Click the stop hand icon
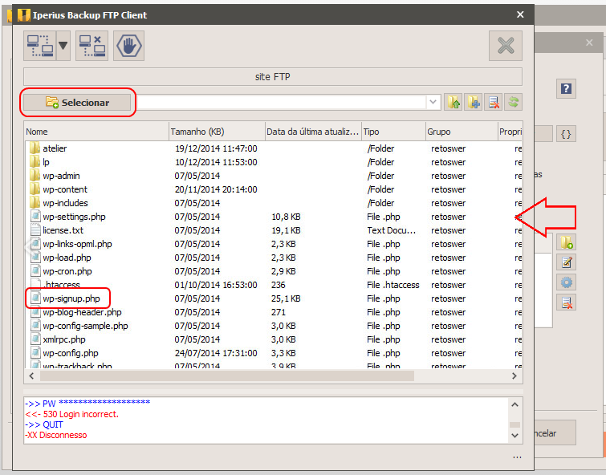 [x=128, y=46]
